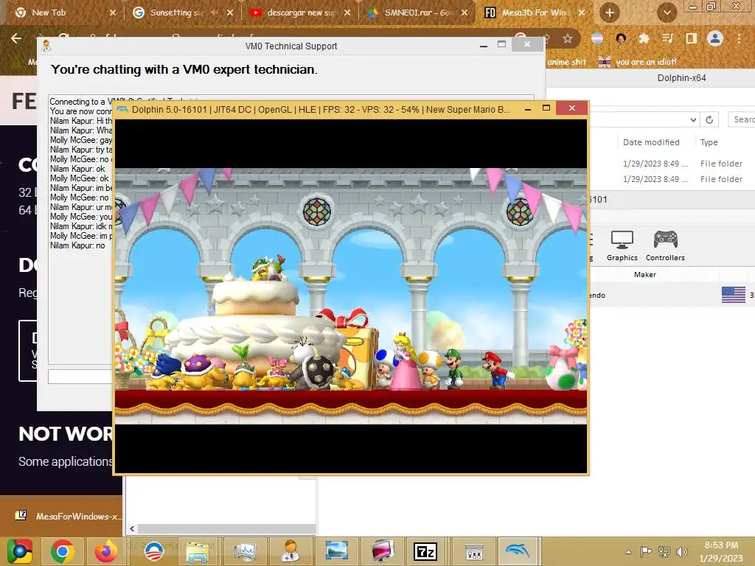The width and height of the screenshot is (755, 566).
Task: Click the trans flag extension icon
Action: pos(597,38)
